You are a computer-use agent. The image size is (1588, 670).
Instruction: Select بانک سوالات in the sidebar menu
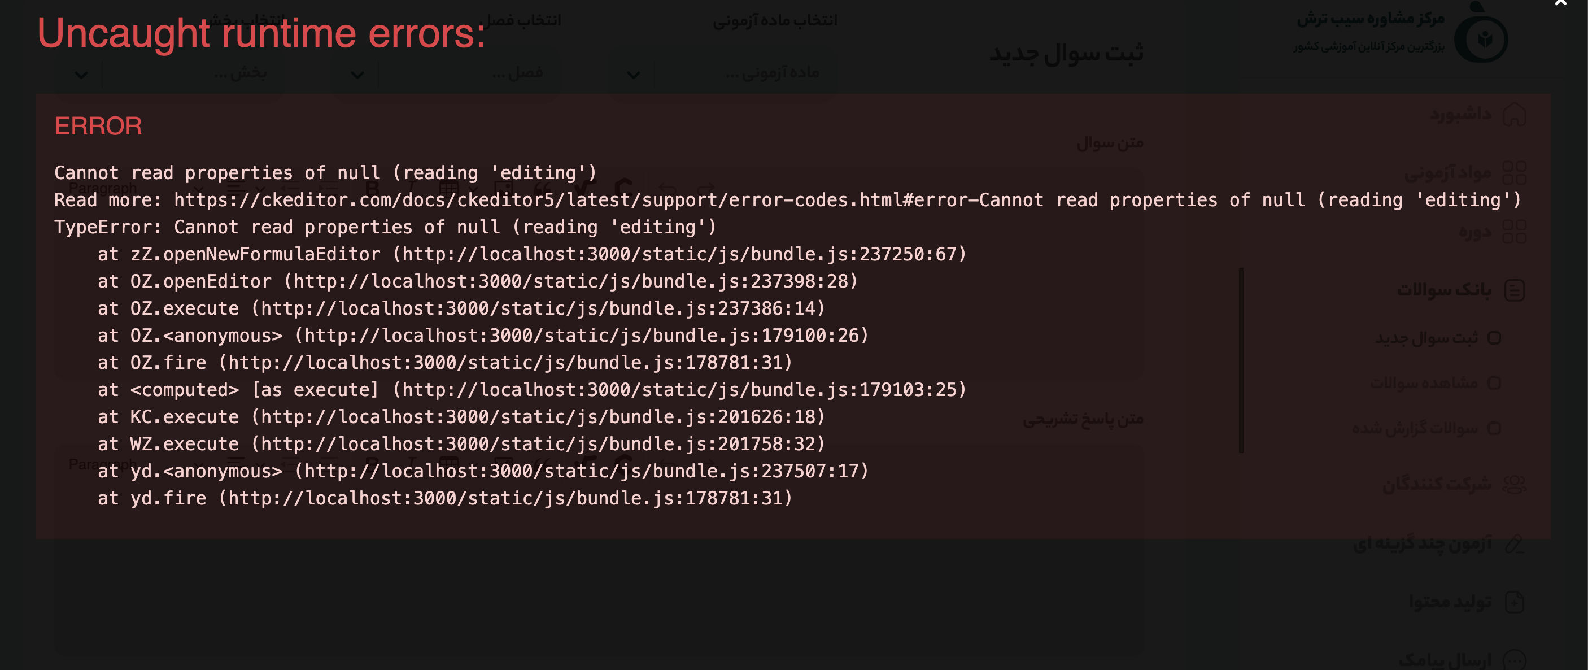tap(1478, 289)
